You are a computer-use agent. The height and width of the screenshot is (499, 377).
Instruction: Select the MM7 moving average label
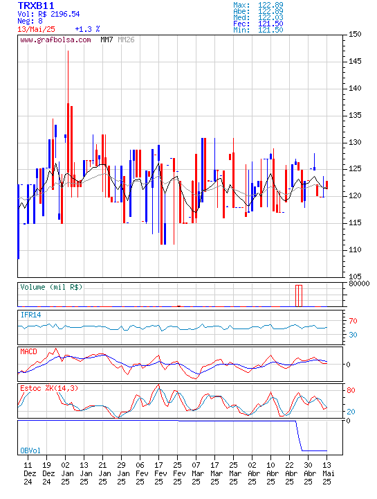tap(107, 40)
